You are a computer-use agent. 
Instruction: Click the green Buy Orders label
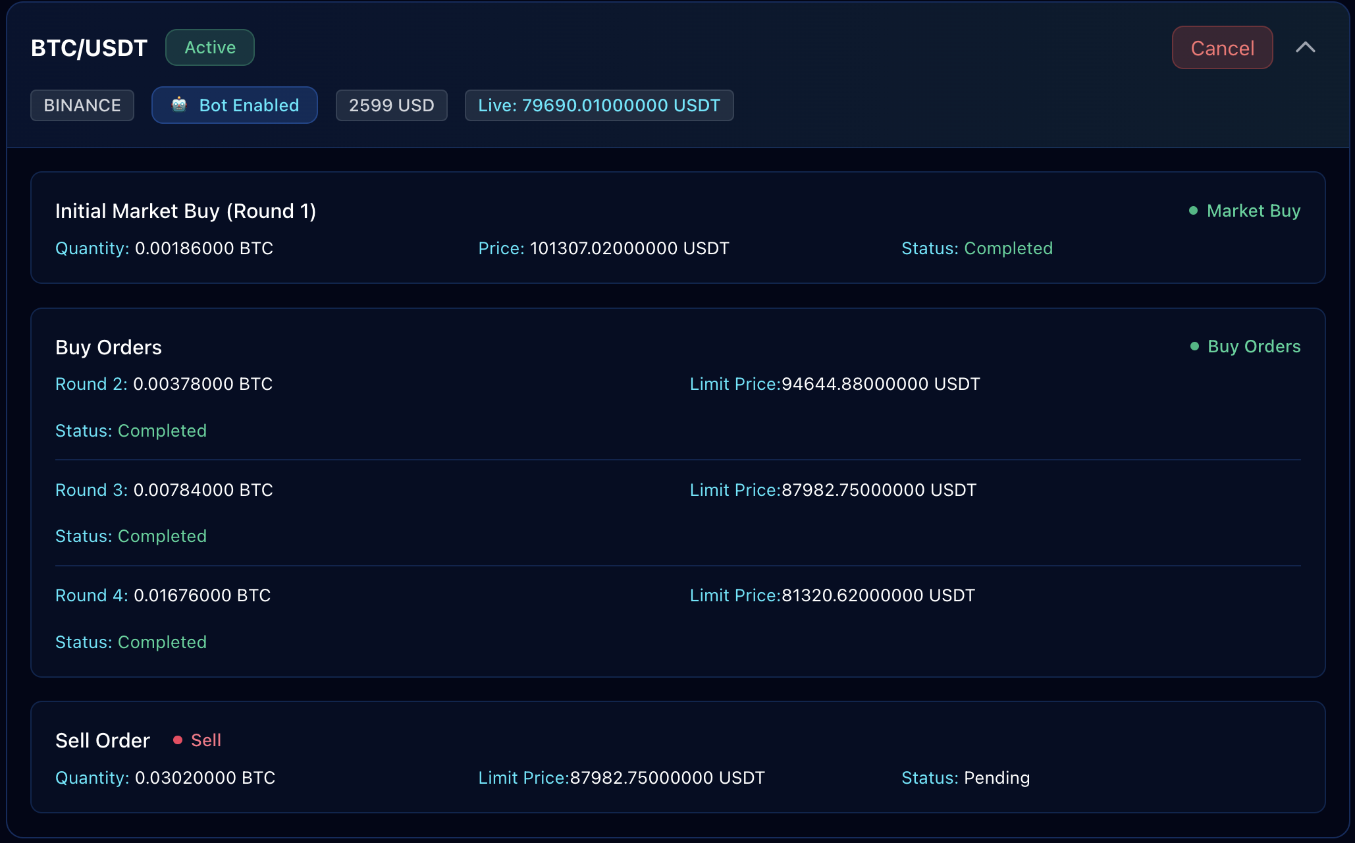[1254, 346]
